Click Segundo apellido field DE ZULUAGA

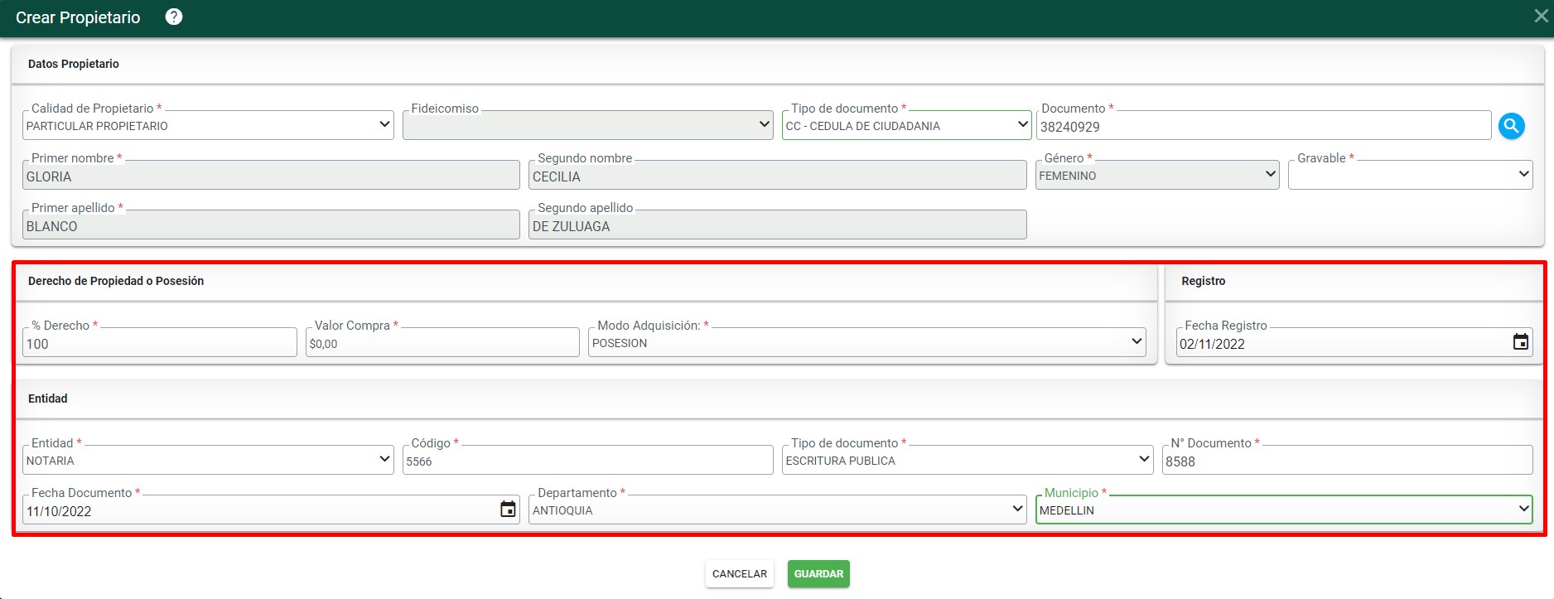(778, 225)
